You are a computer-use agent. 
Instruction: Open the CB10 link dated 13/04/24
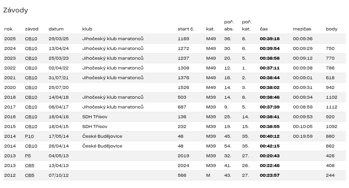coord(31,48)
